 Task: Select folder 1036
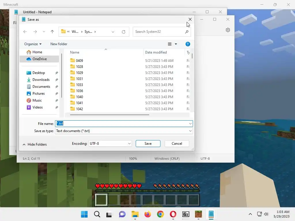point(77,91)
